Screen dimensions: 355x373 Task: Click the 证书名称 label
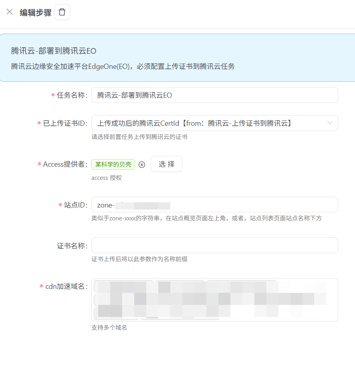[72, 246]
